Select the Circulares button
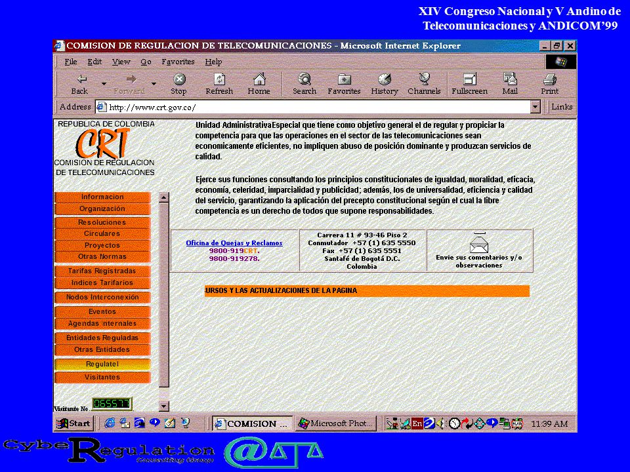Screen dimensions: 630x472 102,233
